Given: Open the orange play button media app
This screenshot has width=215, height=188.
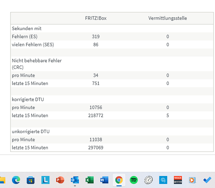Looking at the screenshot, I should (x=192, y=180).
